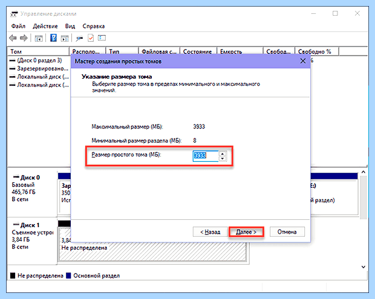Open the Файл menu

pos(18,26)
